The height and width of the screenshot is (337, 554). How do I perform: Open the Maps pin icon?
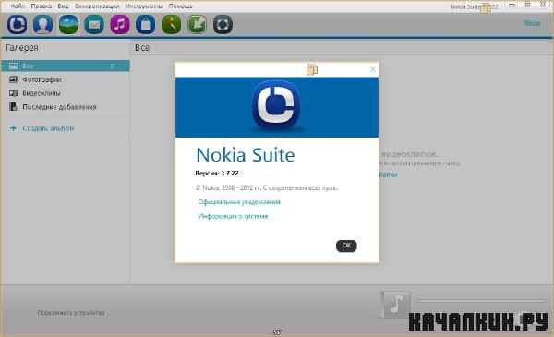pos(172,24)
